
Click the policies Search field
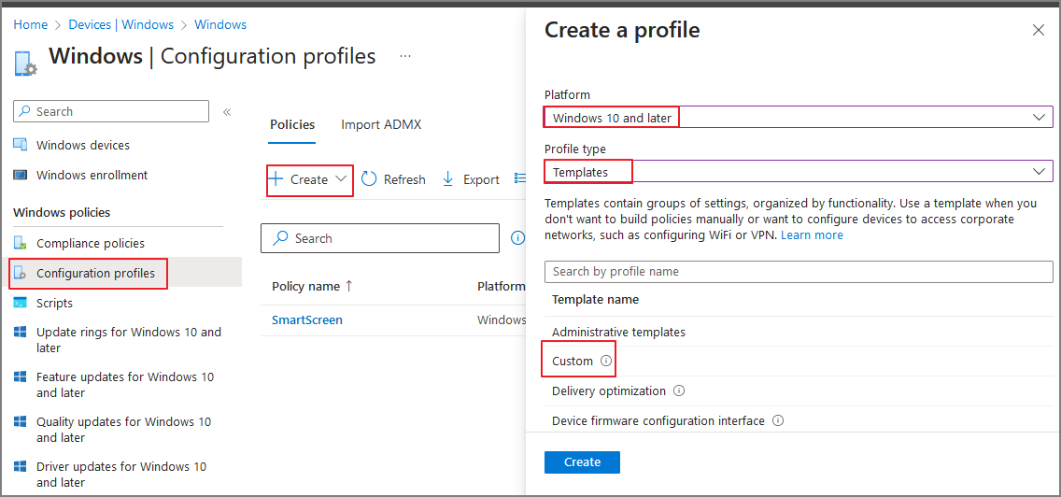[380, 238]
